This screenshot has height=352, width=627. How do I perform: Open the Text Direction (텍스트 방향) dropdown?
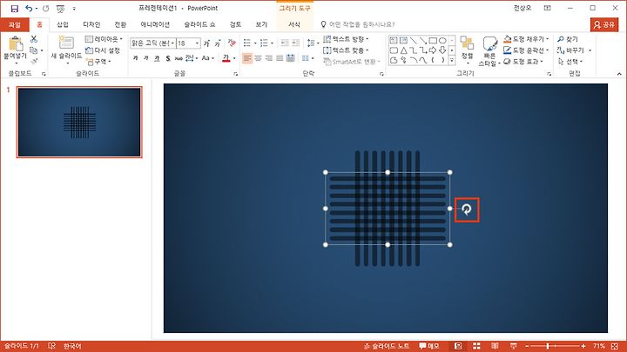coord(346,39)
